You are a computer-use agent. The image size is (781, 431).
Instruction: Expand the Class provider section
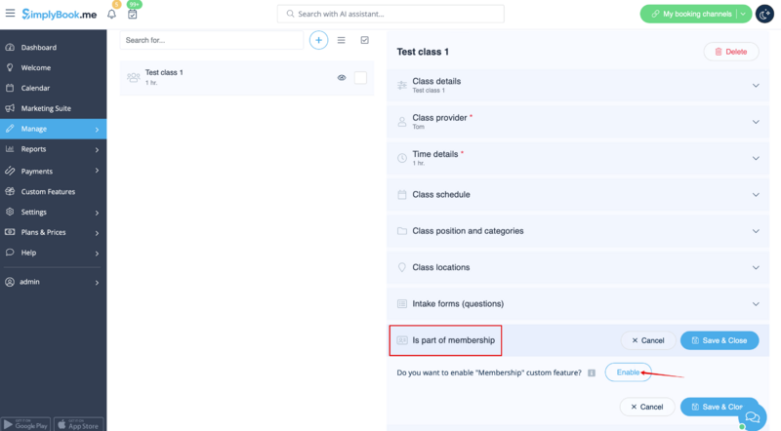[578, 122]
